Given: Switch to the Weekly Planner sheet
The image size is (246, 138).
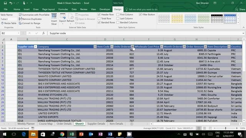Looking at the screenshot, I should tap(26, 124).
